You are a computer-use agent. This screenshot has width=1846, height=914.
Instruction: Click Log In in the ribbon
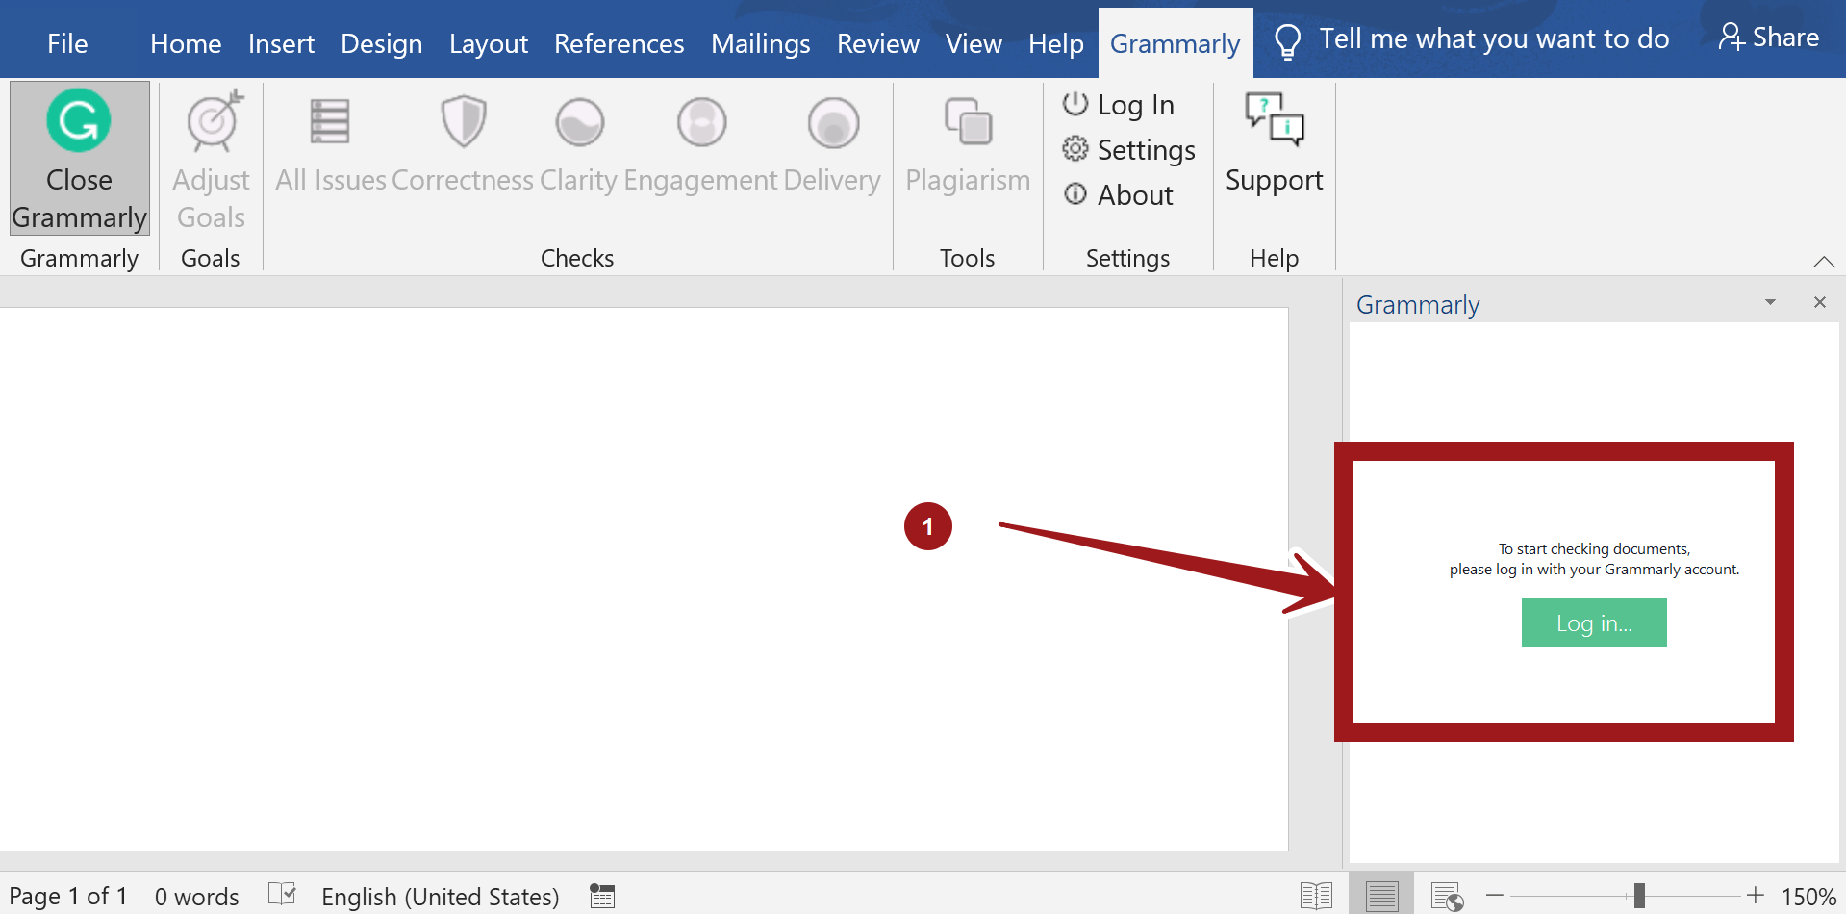1119,105
